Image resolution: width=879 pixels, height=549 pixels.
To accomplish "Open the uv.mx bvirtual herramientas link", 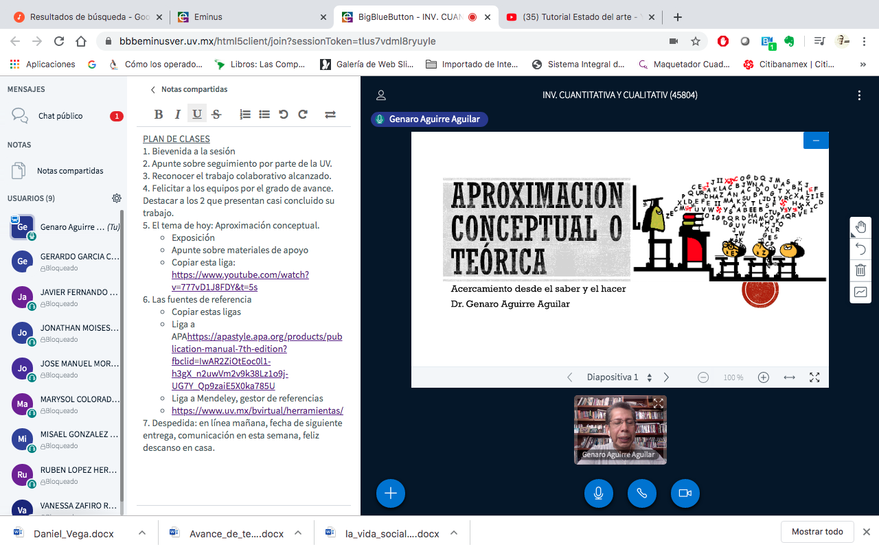I will click(x=258, y=411).
